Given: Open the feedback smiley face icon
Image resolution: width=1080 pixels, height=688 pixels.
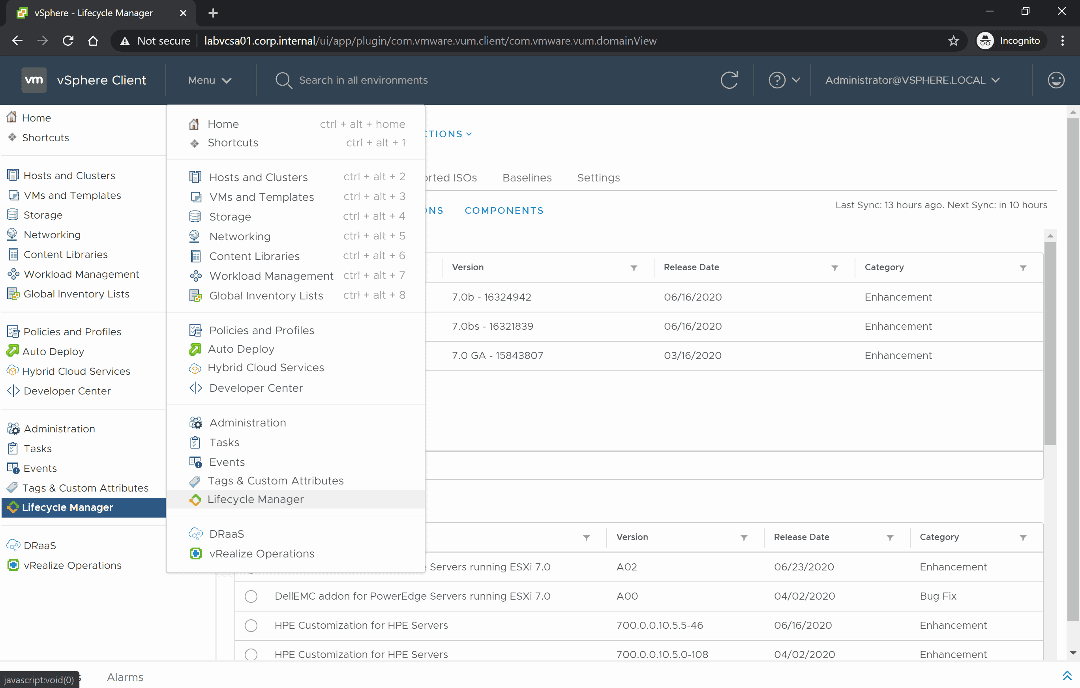Looking at the screenshot, I should click(x=1056, y=80).
